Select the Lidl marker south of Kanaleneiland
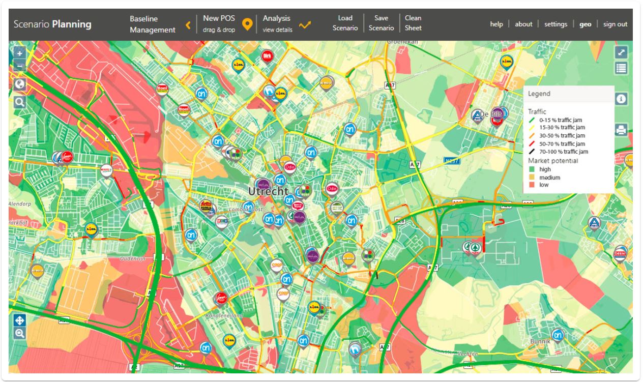Image resolution: width=643 pixels, height=382 pixels. coord(230,339)
